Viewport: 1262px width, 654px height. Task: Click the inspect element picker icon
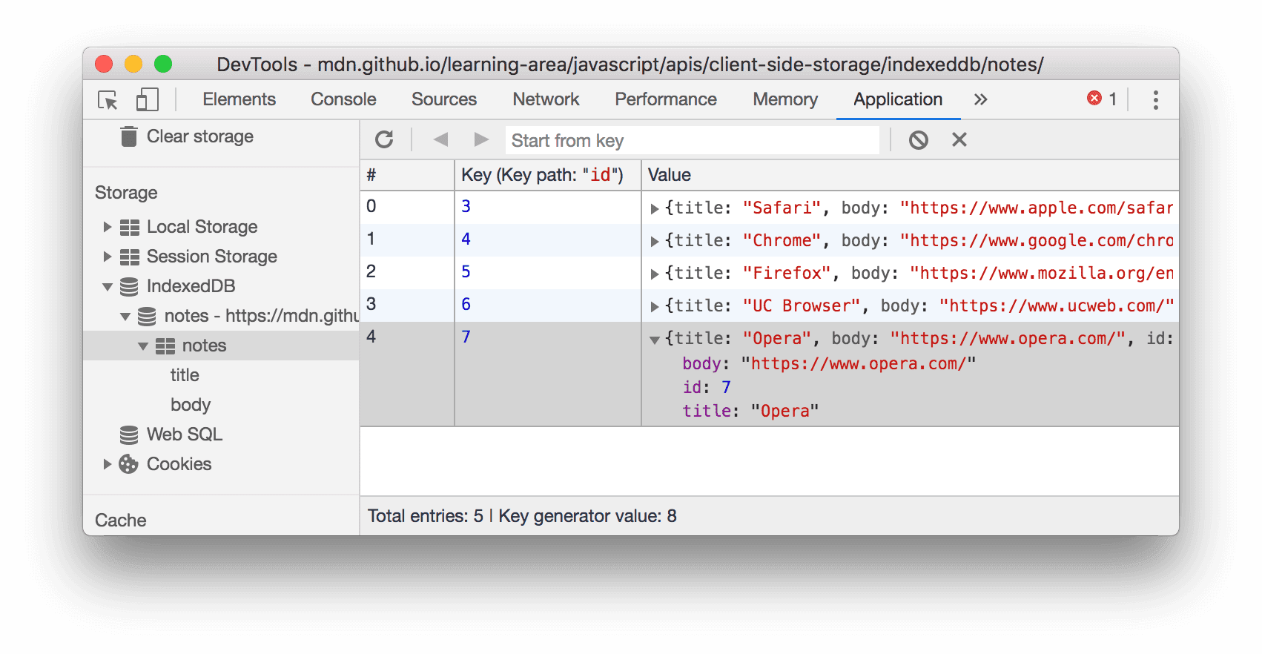click(108, 100)
